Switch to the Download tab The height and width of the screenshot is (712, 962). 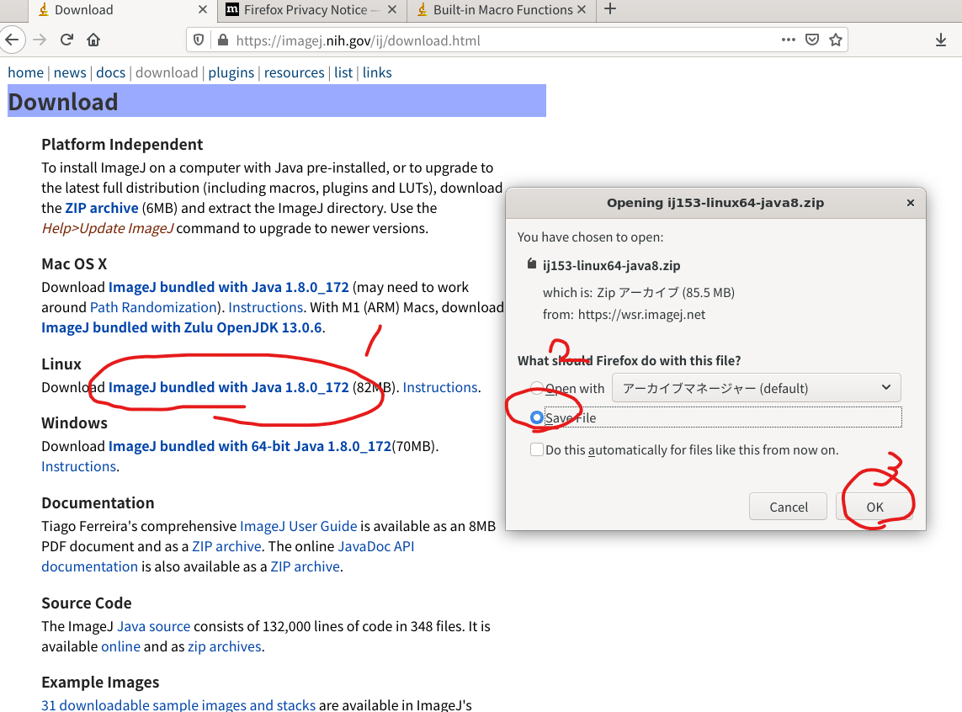pyautogui.click(x=123, y=10)
